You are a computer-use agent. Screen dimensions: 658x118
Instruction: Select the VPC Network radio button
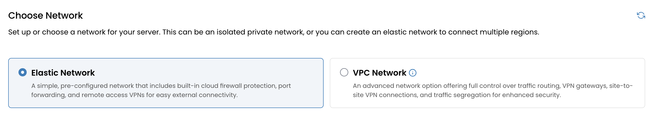point(344,73)
